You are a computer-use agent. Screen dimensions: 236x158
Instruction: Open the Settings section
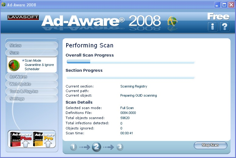click(32, 99)
